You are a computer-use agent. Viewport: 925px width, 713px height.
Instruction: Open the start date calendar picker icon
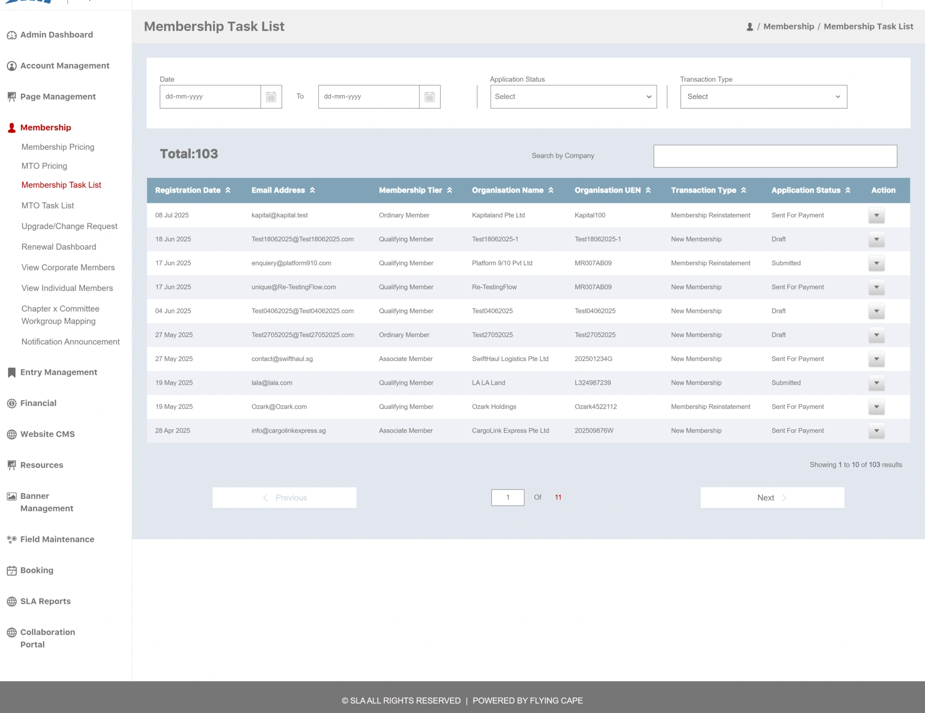click(271, 97)
